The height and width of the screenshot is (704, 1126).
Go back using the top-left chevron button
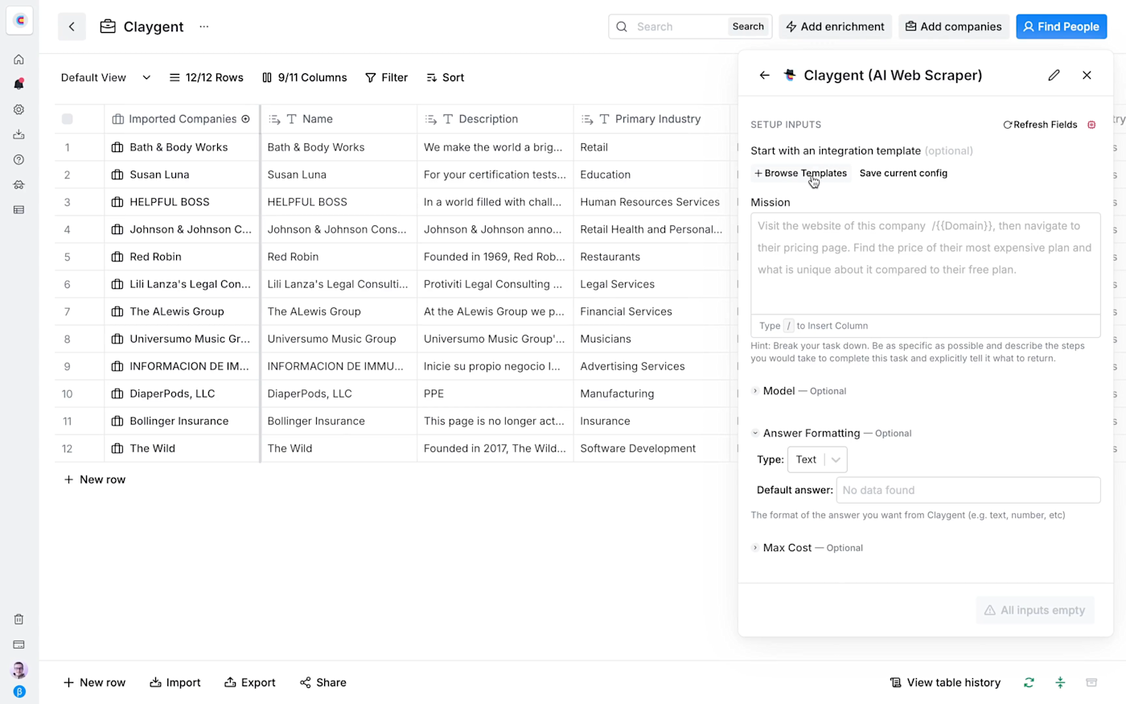click(72, 27)
